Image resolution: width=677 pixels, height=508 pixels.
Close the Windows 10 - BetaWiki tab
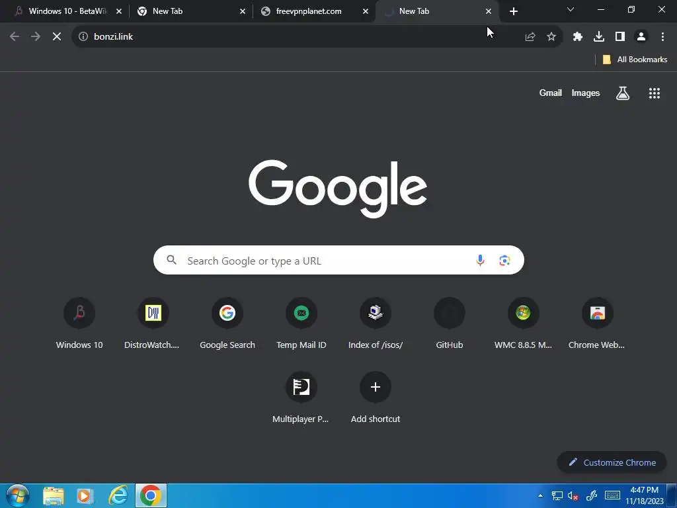tap(119, 12)
